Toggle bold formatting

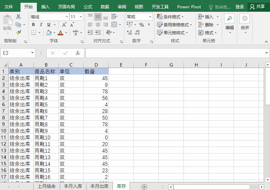(33, 25)
